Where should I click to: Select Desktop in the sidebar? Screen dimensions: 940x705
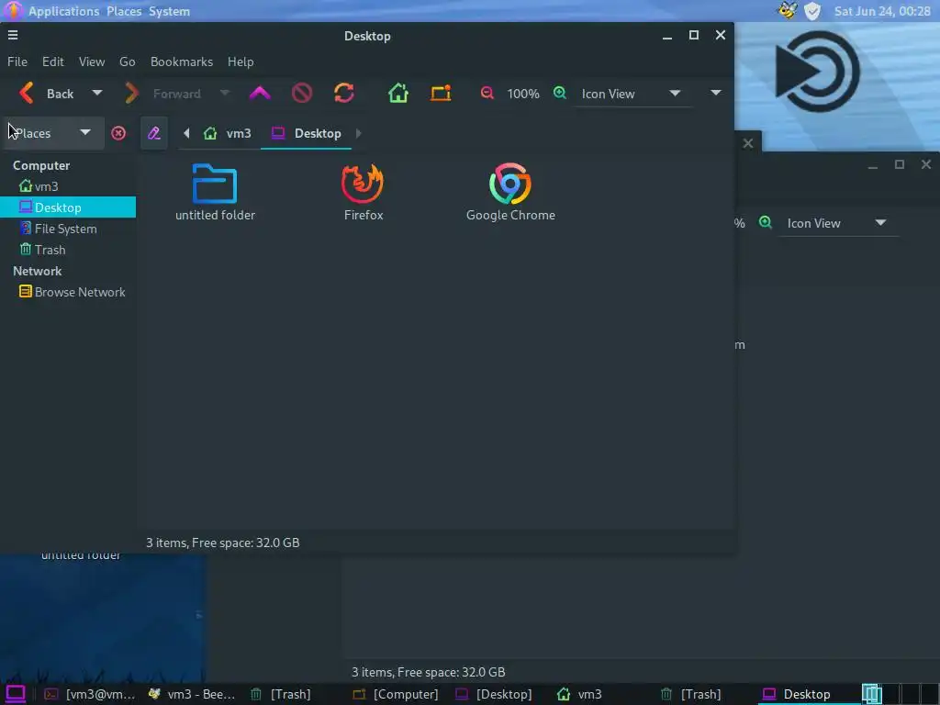point(68,207)
